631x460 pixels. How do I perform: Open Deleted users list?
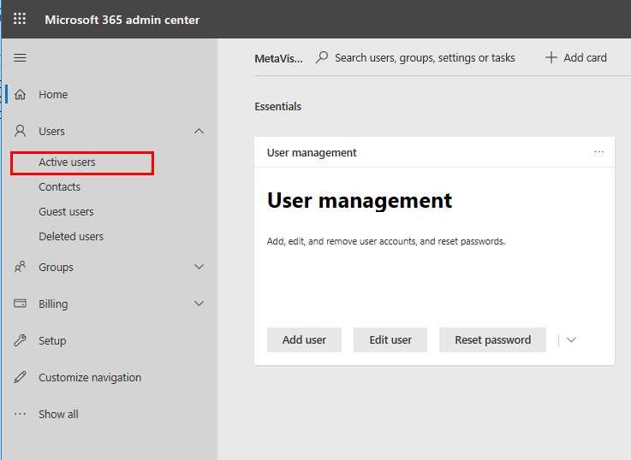pyautogui.click(x=71, y=237)
